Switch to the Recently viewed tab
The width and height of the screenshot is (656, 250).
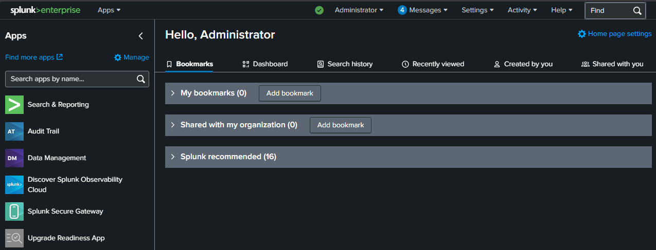pyautogui.click(x=433, y=64)
